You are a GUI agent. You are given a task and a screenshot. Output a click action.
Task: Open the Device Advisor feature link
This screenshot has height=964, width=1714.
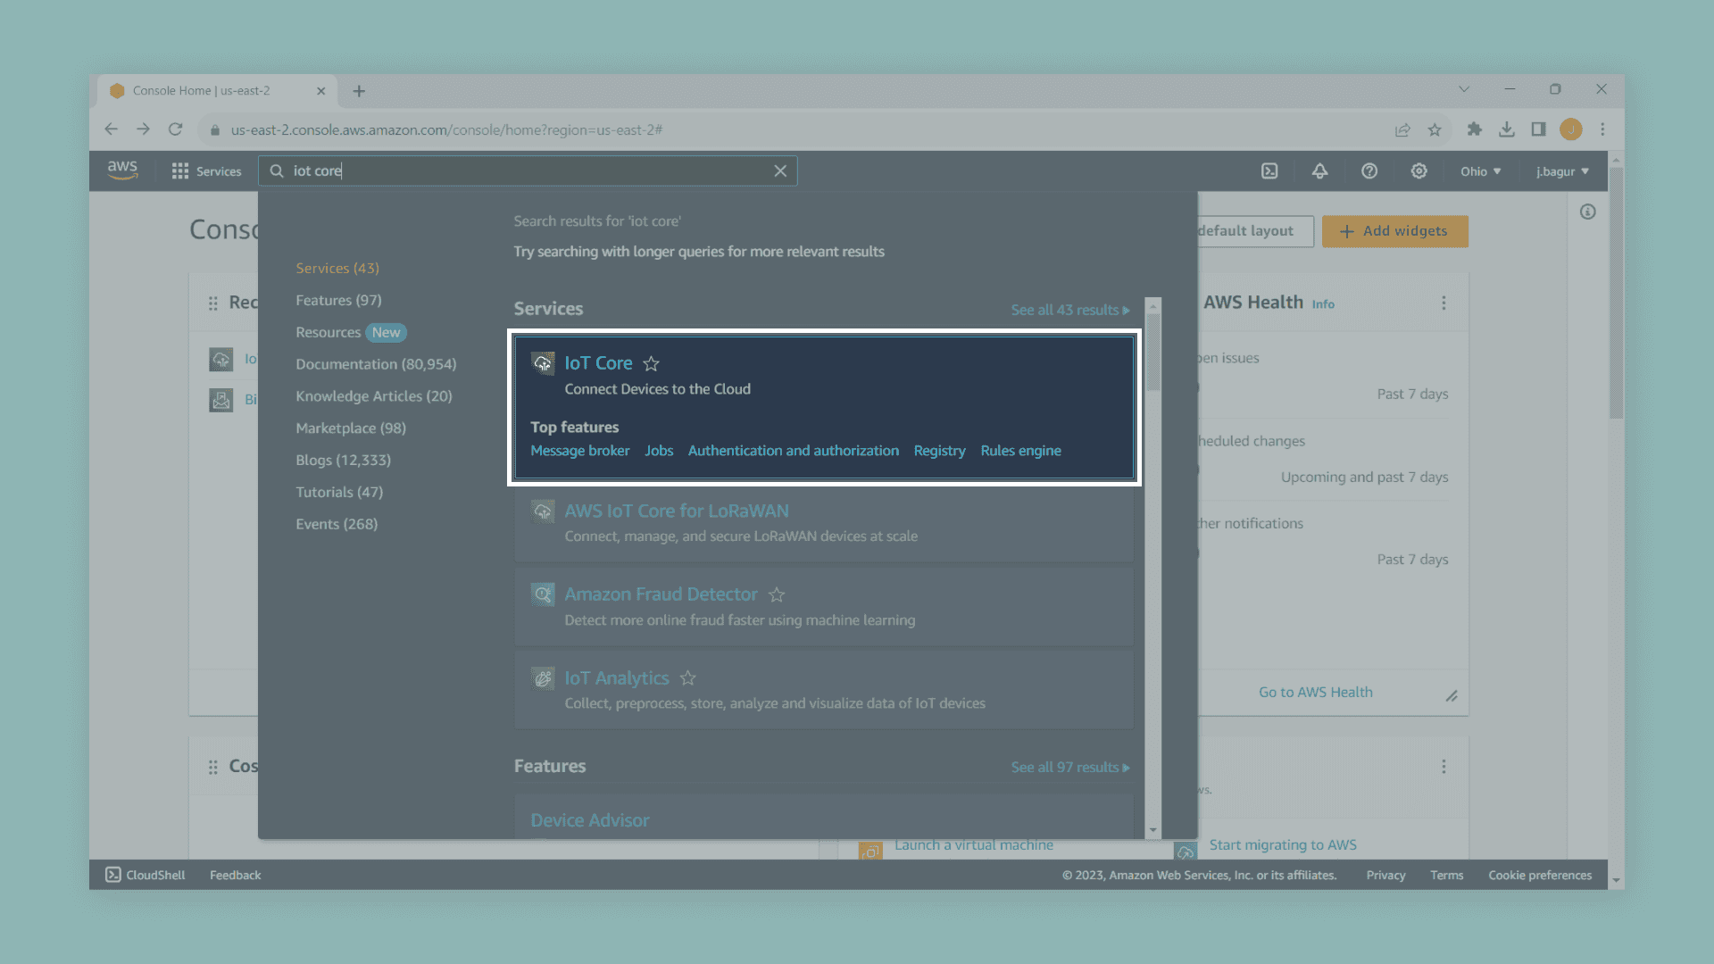pos(590,820)
